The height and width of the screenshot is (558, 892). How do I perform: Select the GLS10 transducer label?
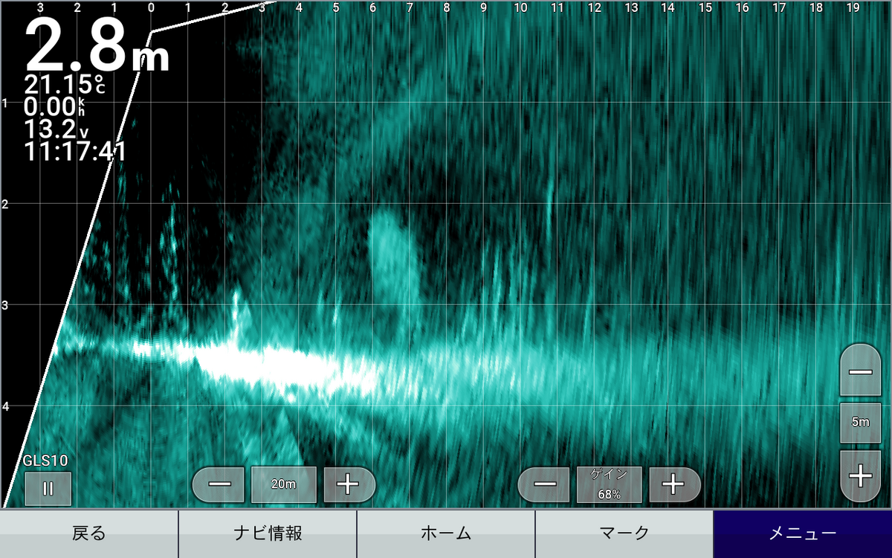coord(45,461)
